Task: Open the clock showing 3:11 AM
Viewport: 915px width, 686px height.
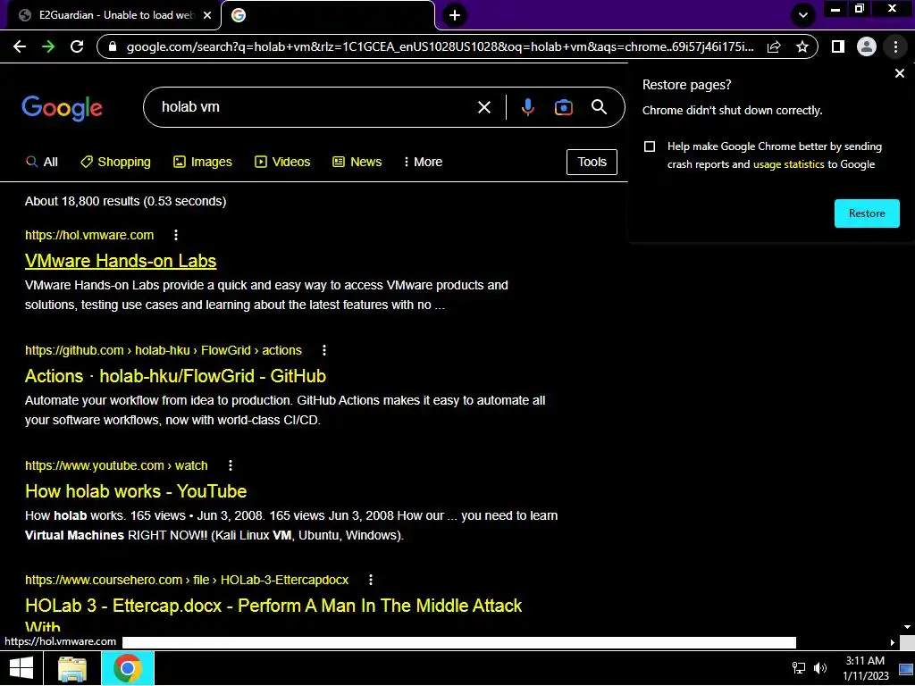Action: (865, 668)
